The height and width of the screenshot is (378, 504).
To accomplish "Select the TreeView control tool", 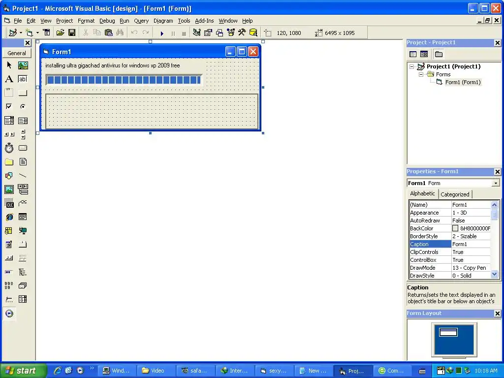I will pos(23,272).
